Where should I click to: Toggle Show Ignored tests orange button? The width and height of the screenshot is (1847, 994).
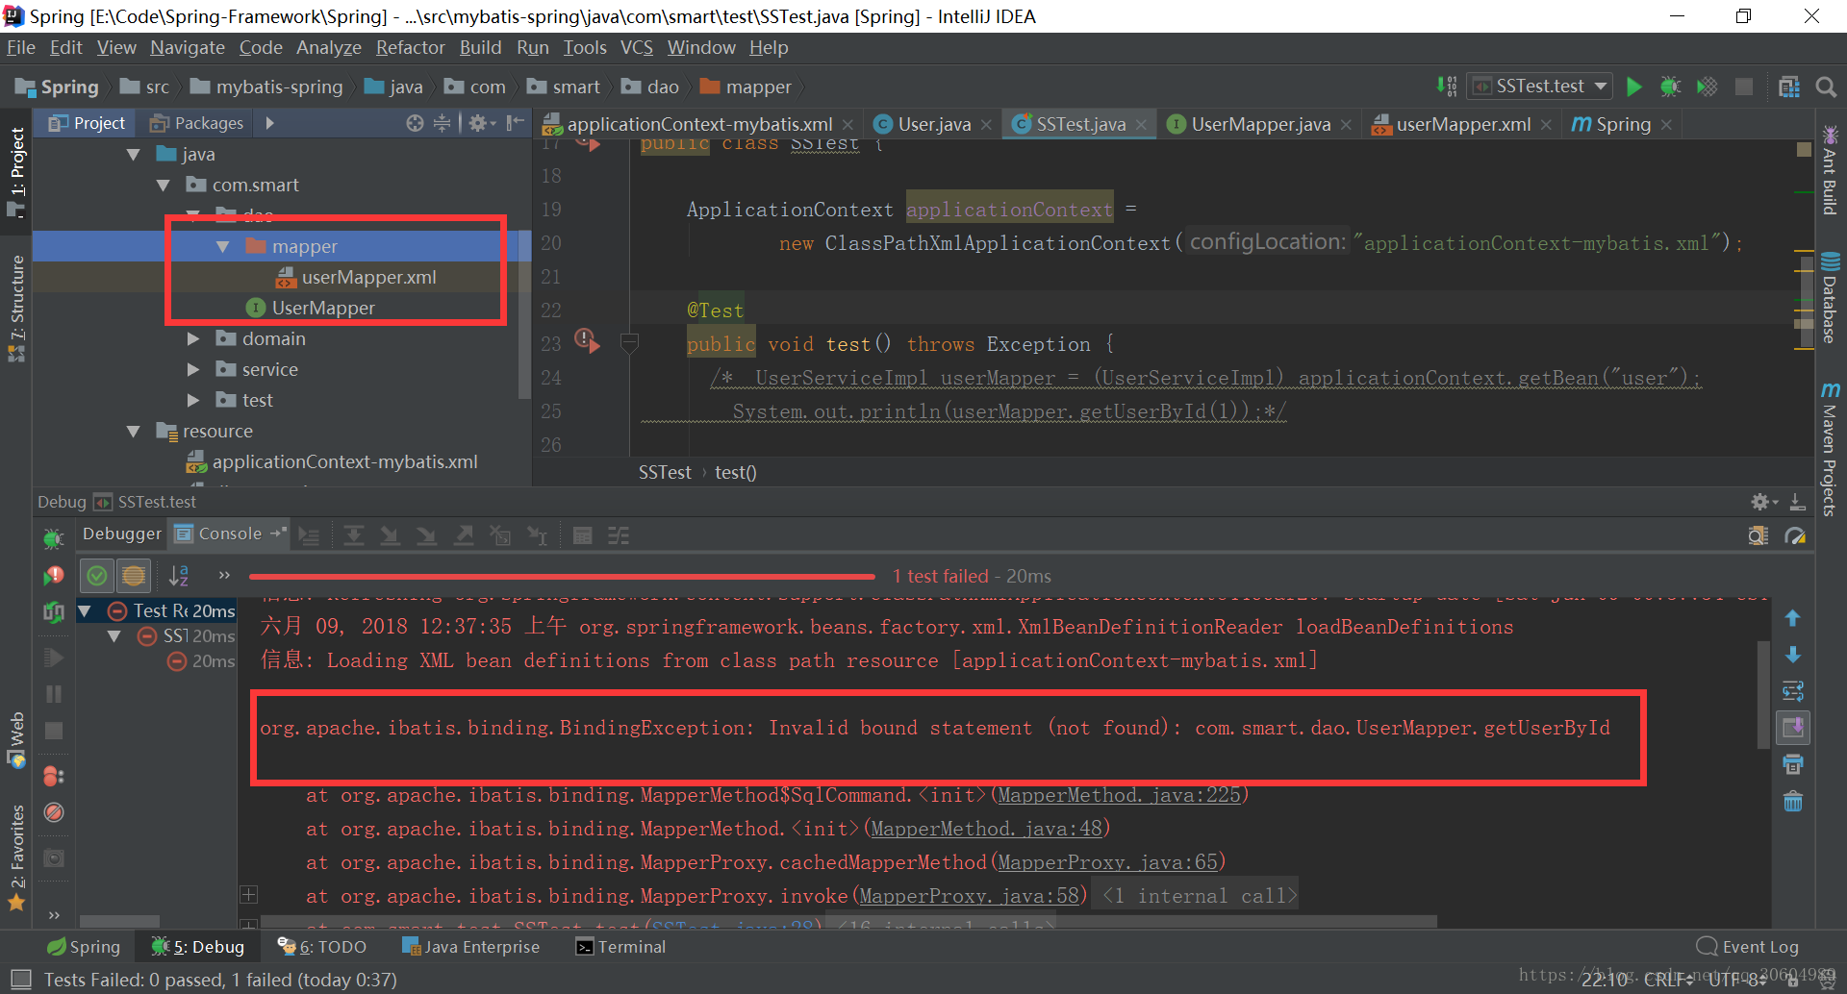click(x=134, y=576)
